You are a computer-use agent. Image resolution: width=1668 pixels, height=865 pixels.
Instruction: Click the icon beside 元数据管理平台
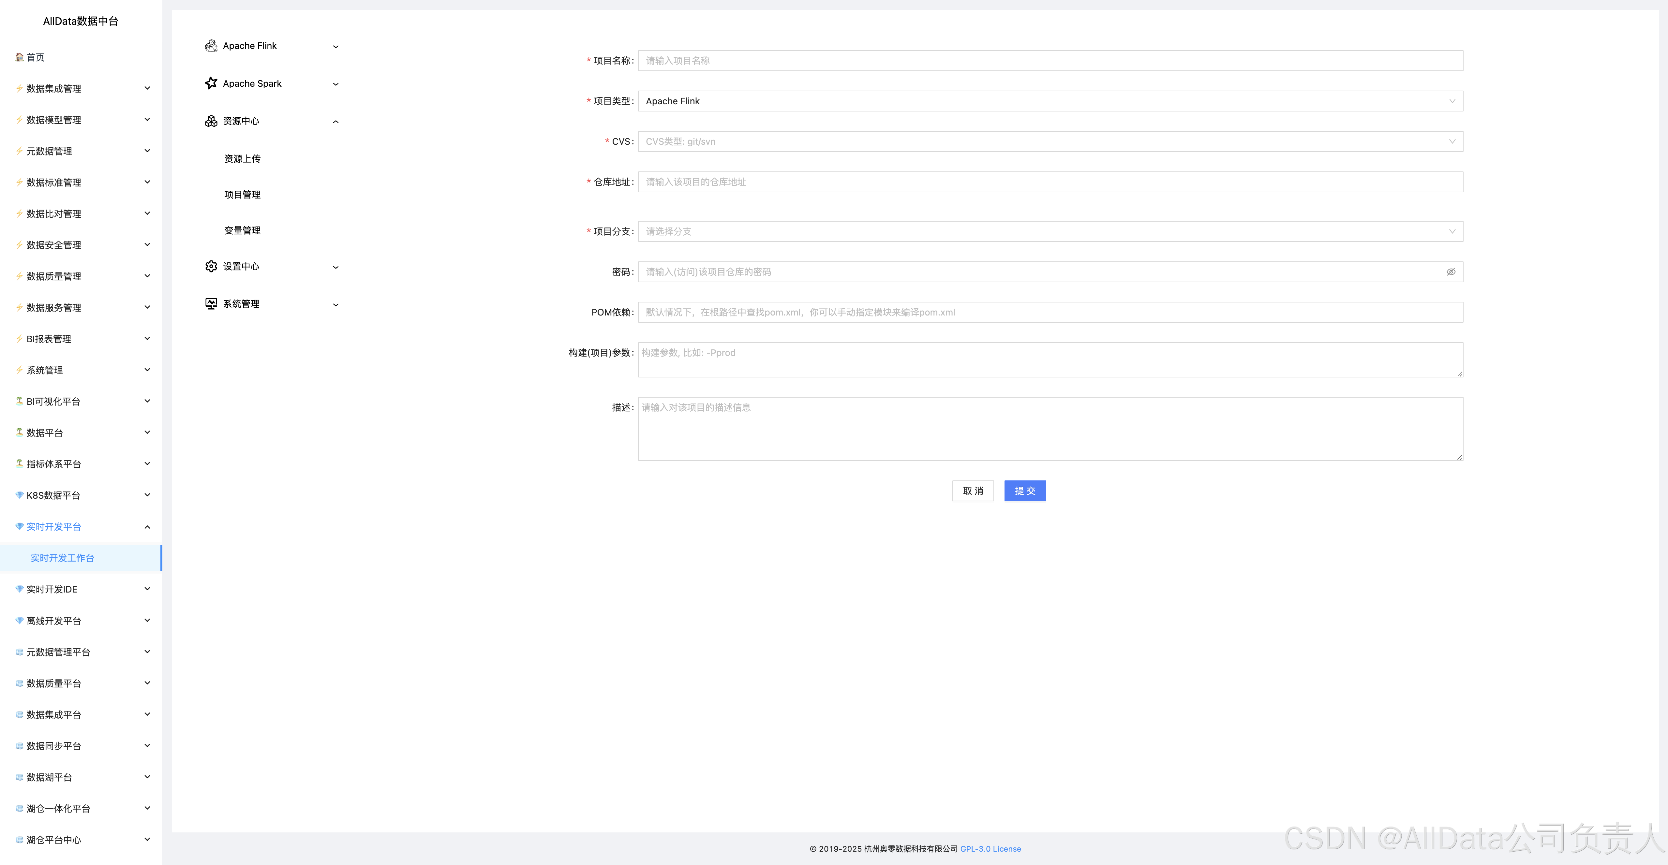tap(20, 652)
